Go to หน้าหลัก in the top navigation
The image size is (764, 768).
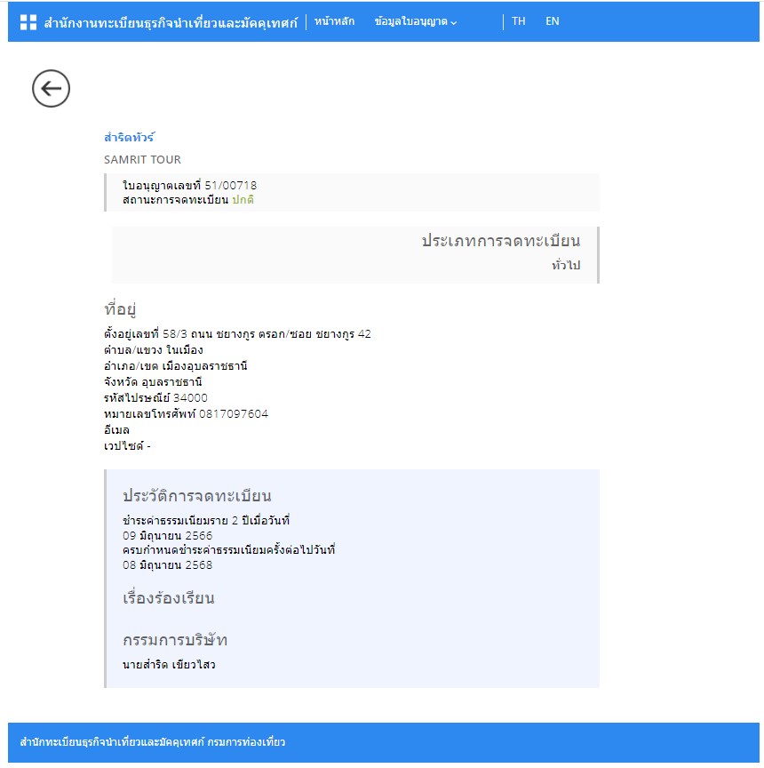pos(334,21)
